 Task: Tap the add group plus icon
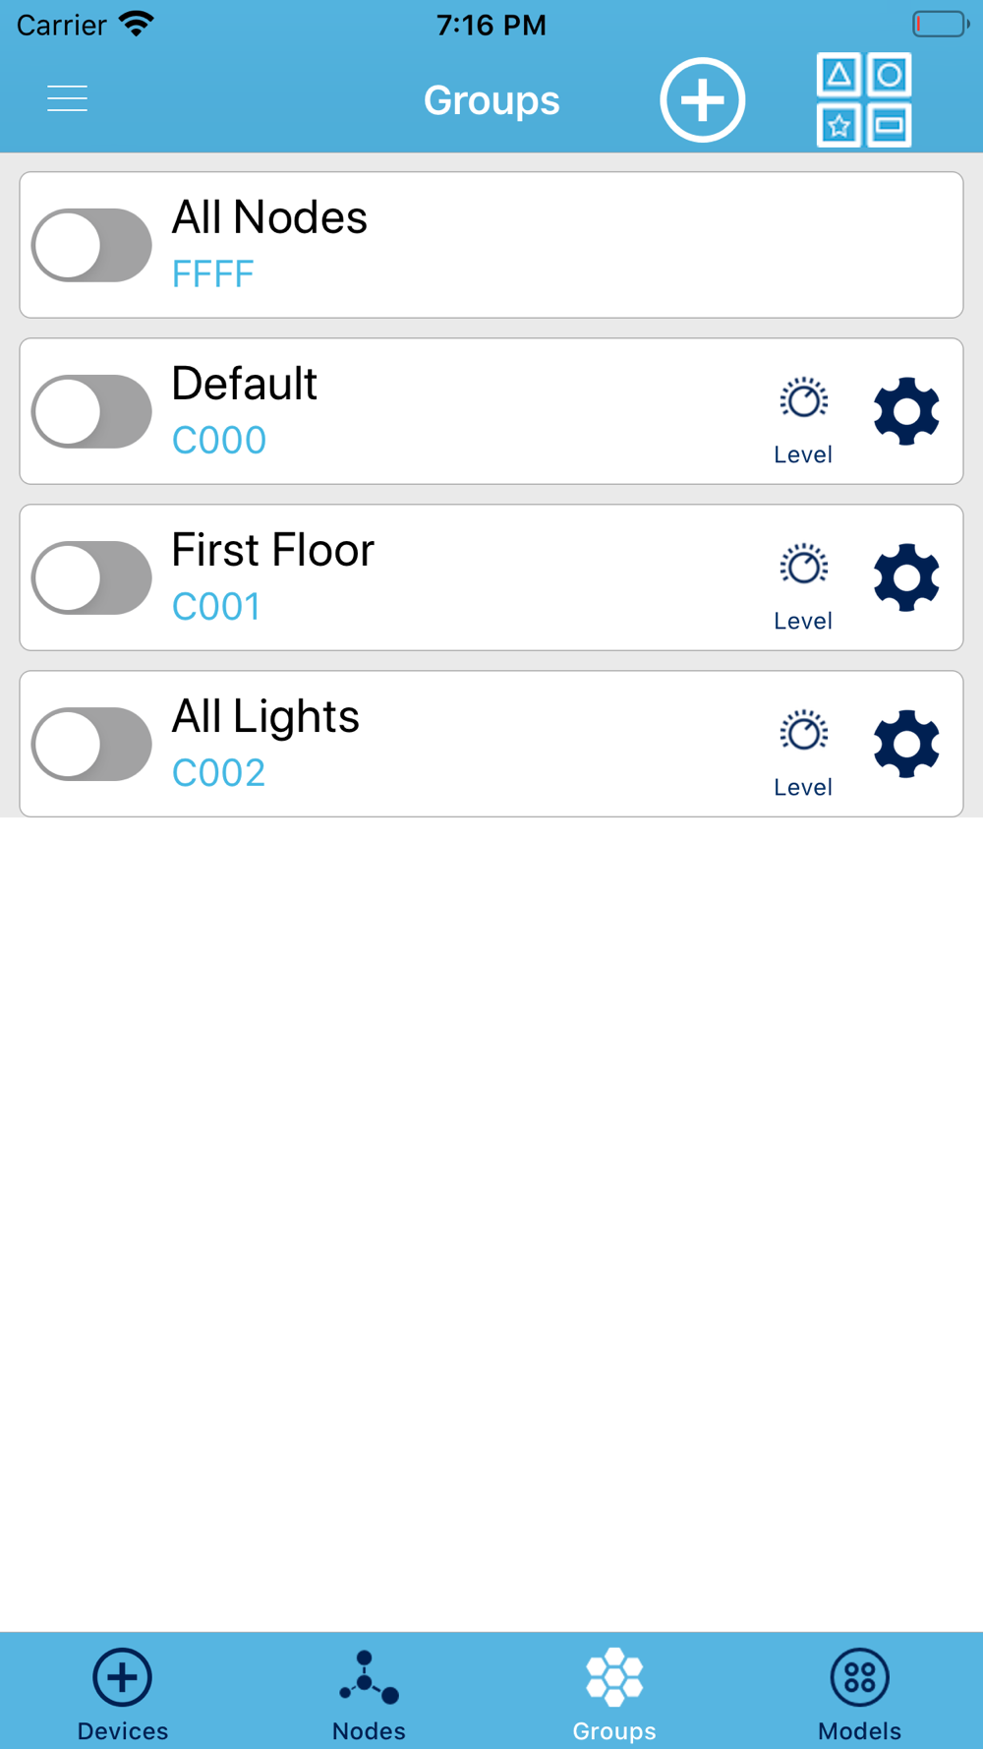coord(702,99)
